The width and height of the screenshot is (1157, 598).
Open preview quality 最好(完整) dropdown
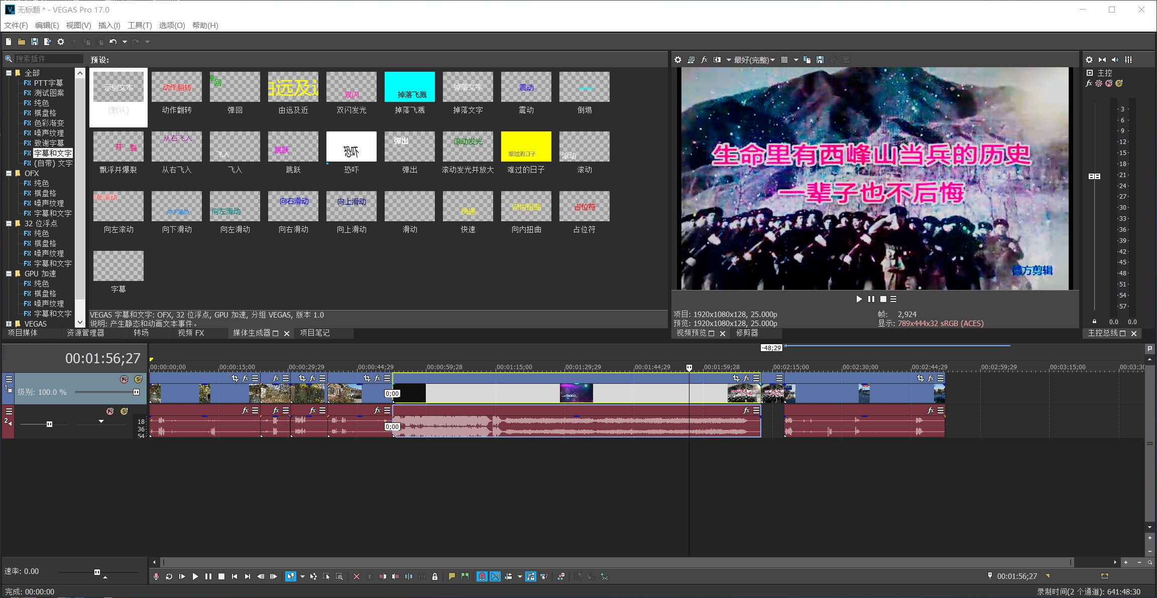coord(754,60)
